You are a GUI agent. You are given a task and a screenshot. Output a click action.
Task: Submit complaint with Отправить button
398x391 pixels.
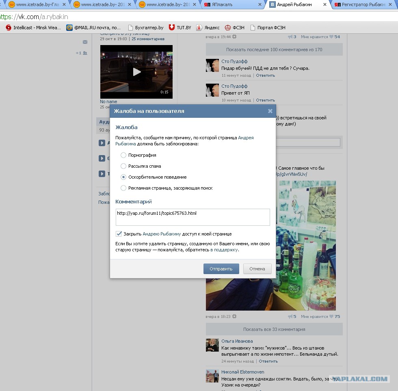(x=221, y=269)
